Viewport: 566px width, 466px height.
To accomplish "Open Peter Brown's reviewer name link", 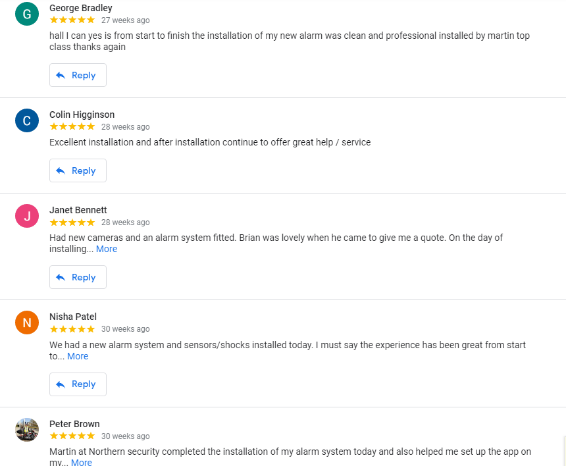I will (74, 424).
